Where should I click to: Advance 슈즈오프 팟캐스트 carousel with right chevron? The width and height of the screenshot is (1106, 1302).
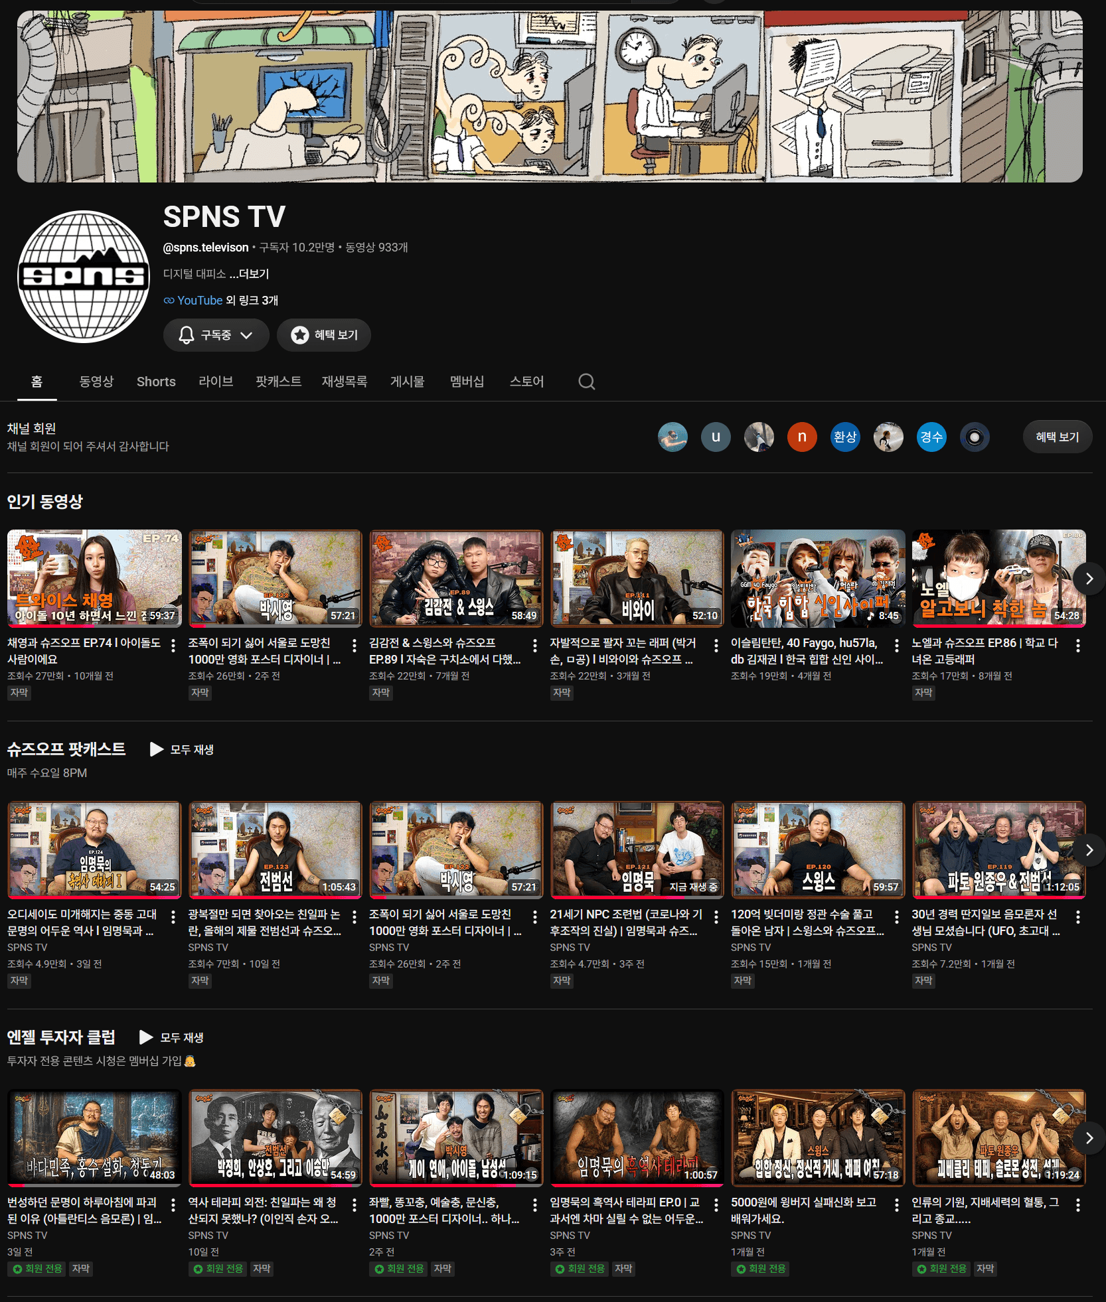click(1089, 849)
